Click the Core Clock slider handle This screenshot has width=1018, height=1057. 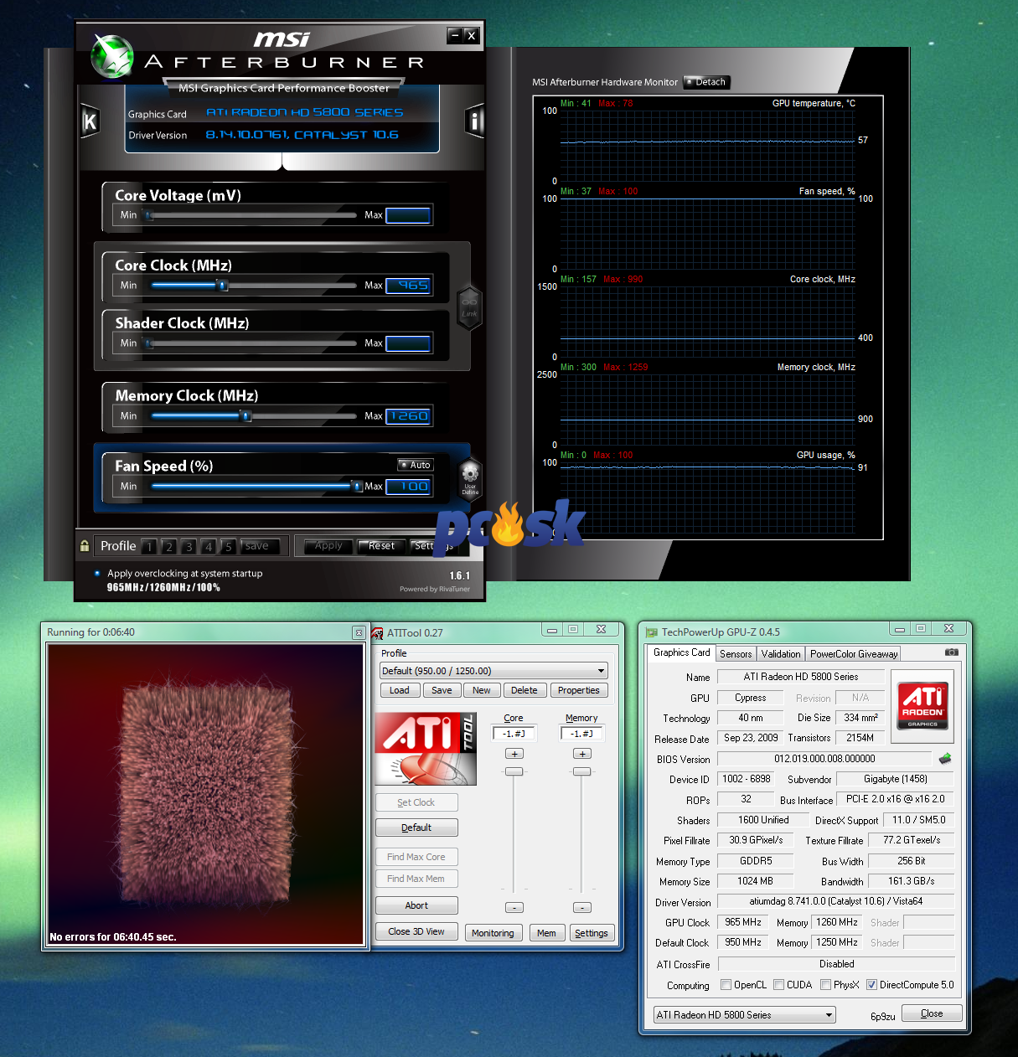point(223,286)
